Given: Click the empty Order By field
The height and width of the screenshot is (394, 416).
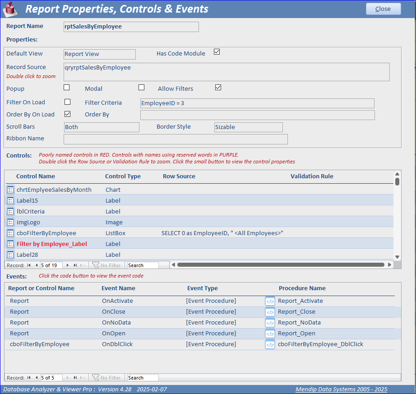Looking at the screenshot, I should click(x=257, y=115).
